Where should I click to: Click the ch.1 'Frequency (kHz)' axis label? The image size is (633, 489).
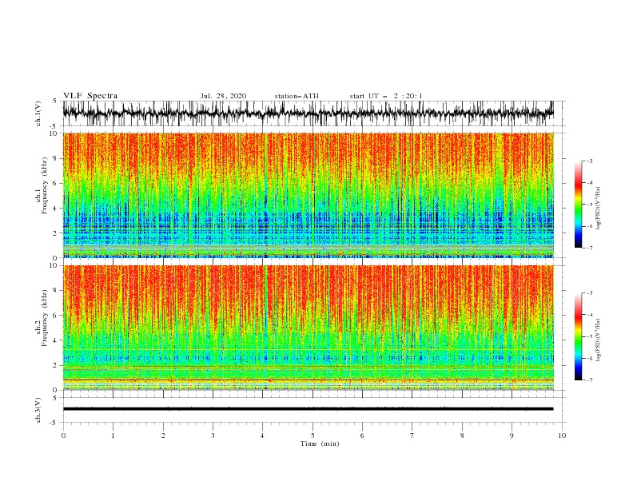[45, 185]
